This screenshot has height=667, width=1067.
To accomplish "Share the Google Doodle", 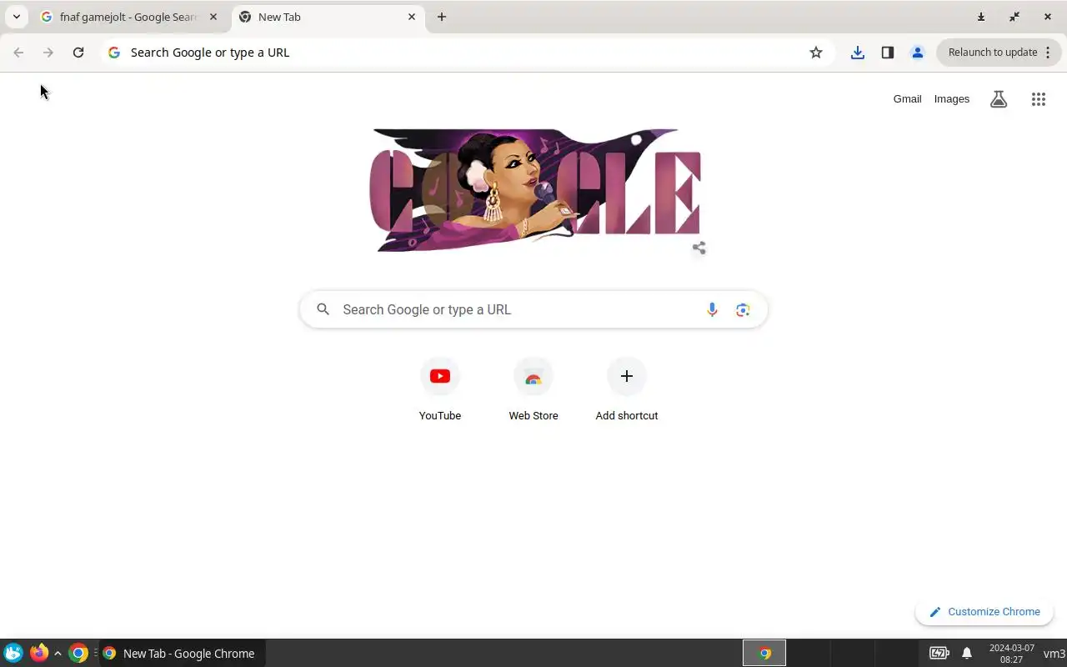I will click(x=699, y=248).
